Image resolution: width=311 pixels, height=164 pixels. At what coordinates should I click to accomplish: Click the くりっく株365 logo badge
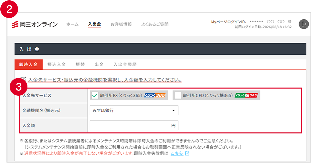click(246, 95)
